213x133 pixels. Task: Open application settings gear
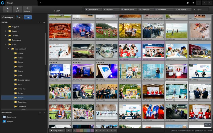coord(188,3)
